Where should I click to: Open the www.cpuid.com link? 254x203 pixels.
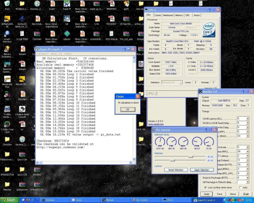[x=156, y=124]
